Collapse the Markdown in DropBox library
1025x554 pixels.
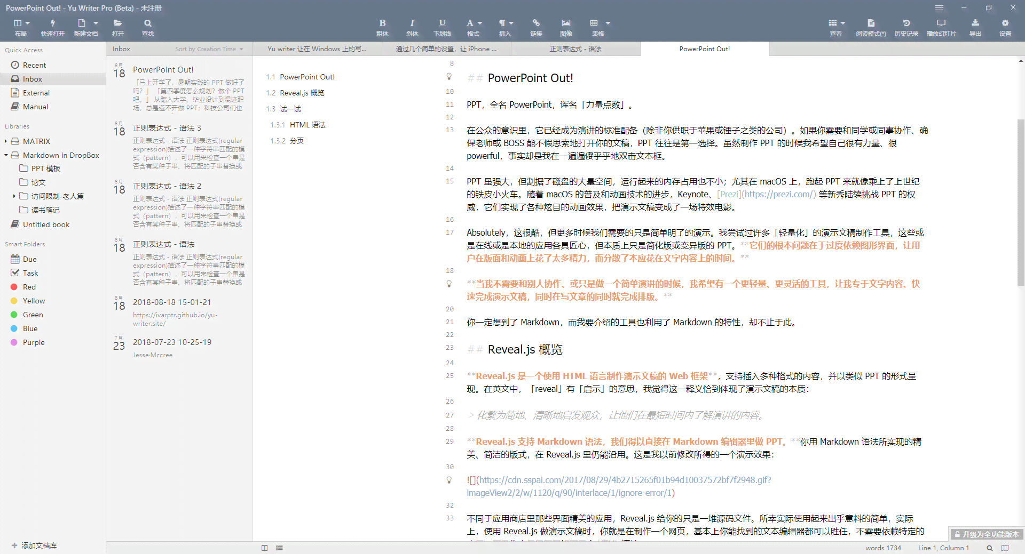6,155
